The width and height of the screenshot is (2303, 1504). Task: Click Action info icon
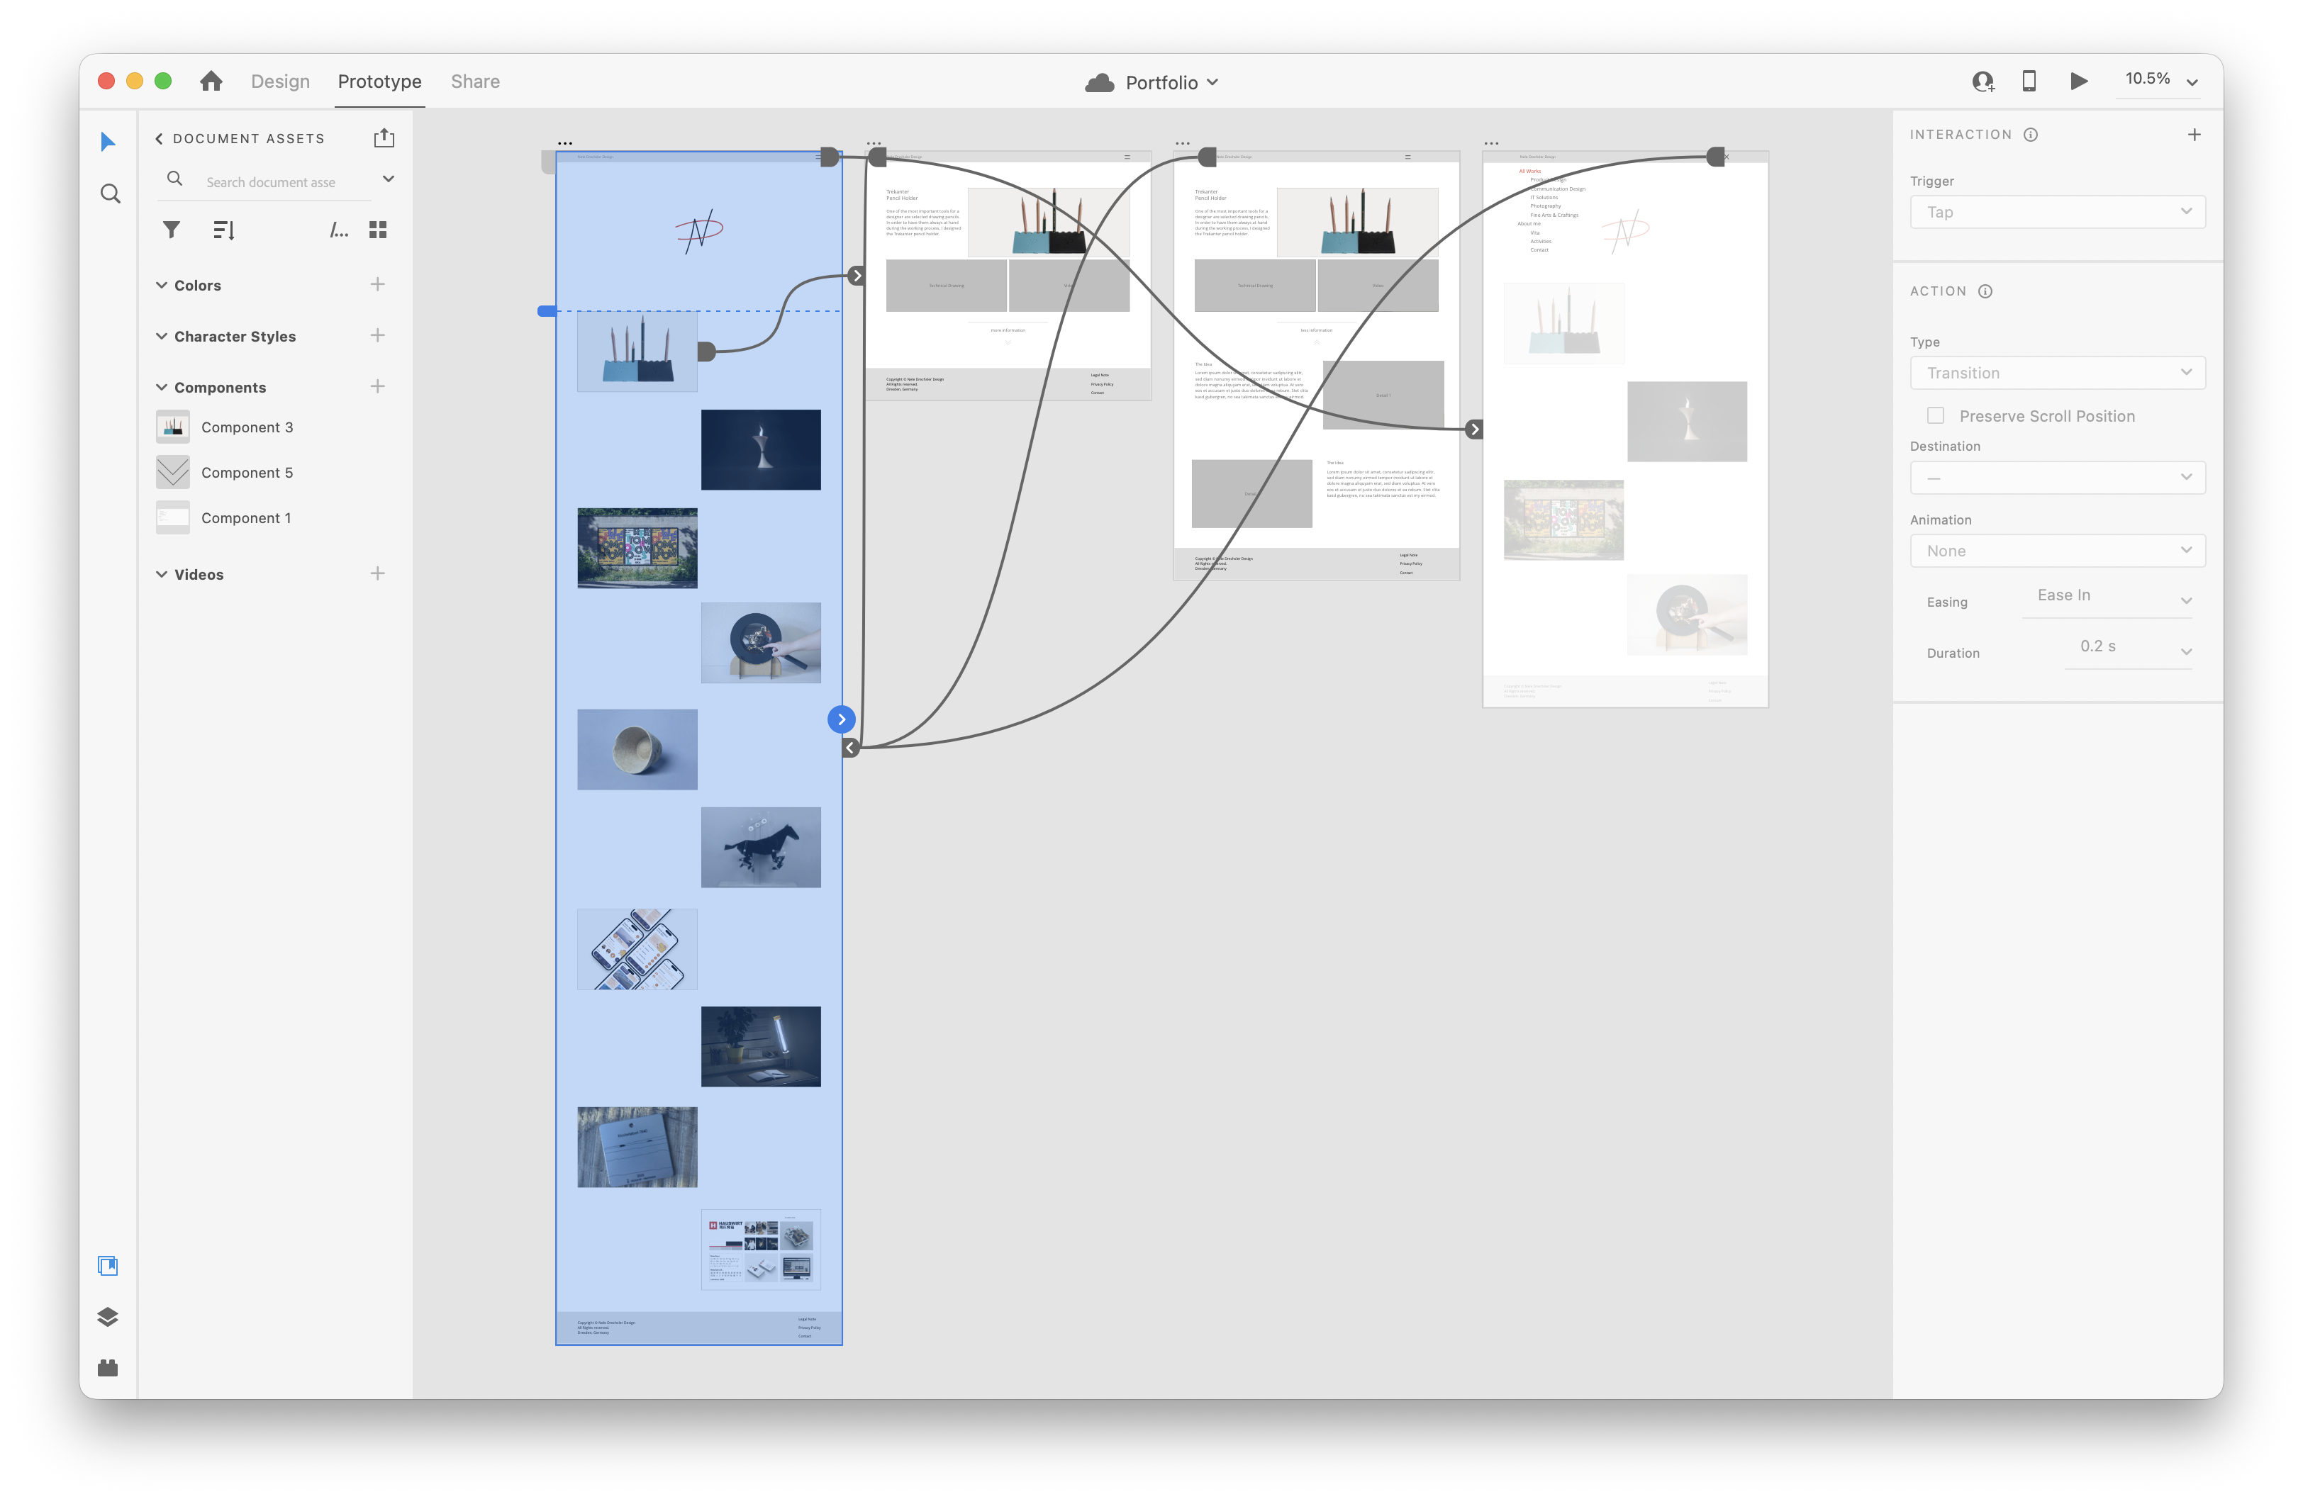tap(1985, 291)
